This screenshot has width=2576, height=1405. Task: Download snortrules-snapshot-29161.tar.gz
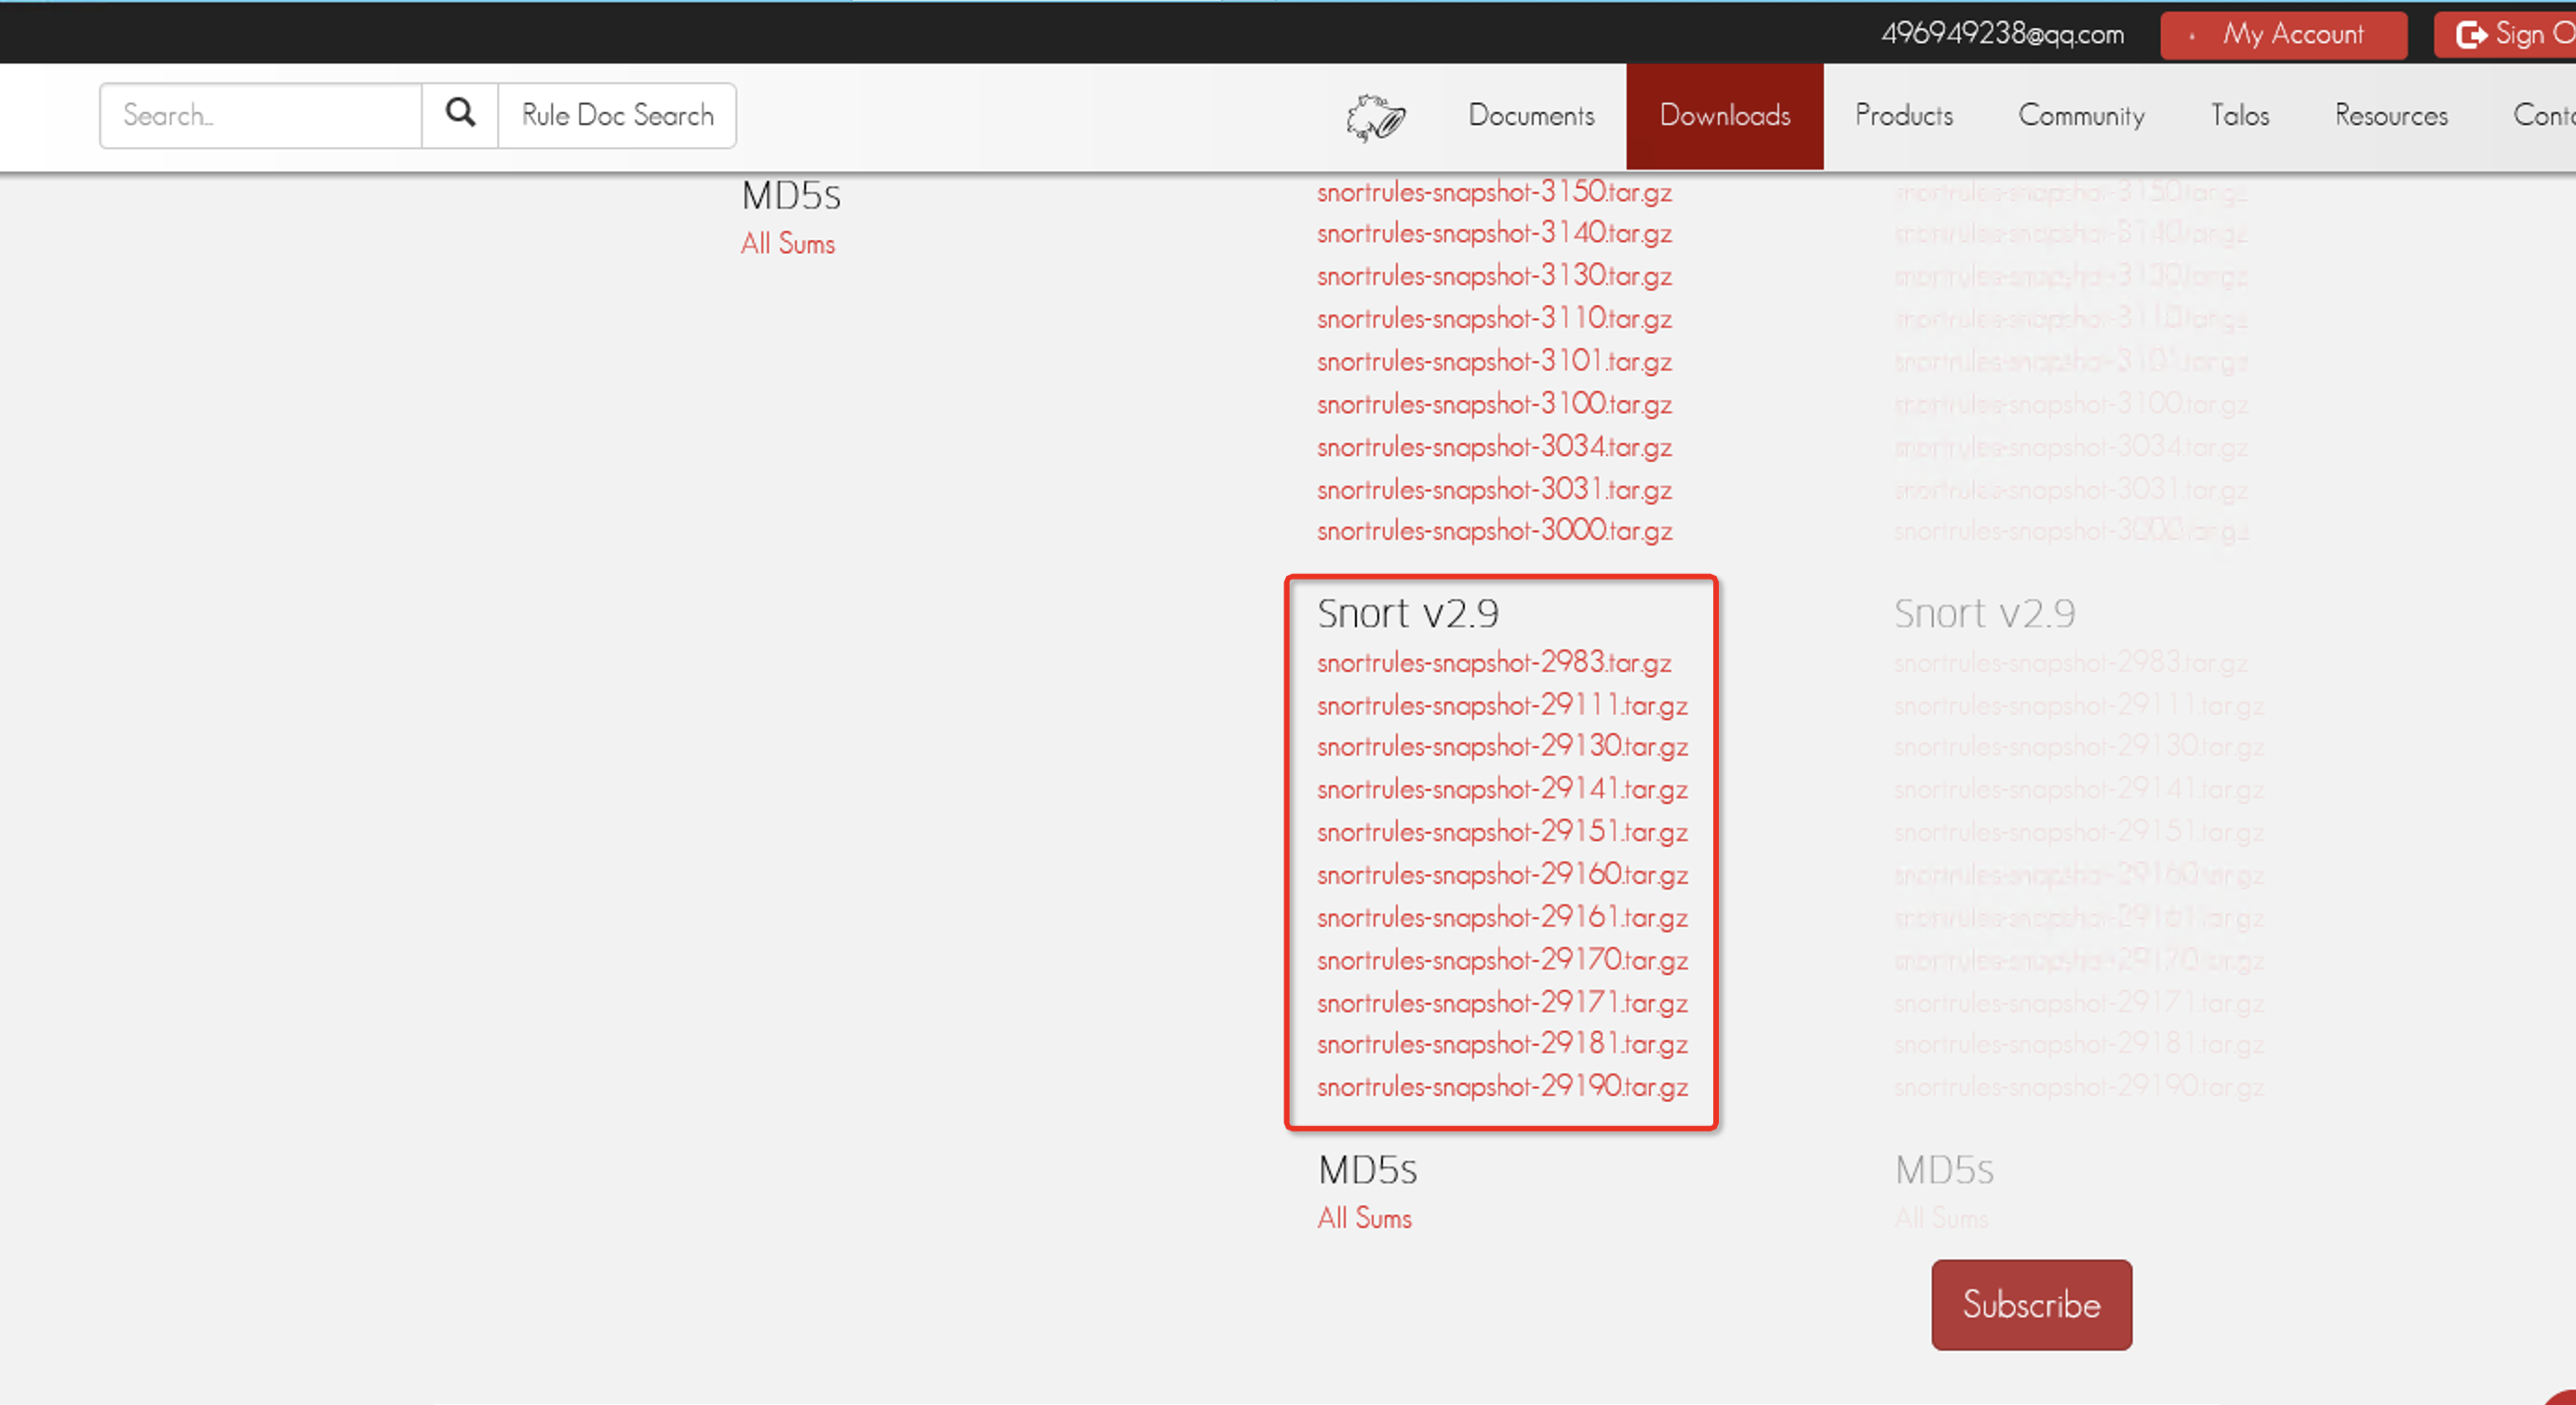coord(1502,918)
